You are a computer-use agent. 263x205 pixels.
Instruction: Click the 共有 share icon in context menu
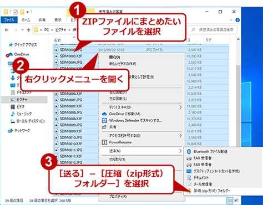point(104,127)
